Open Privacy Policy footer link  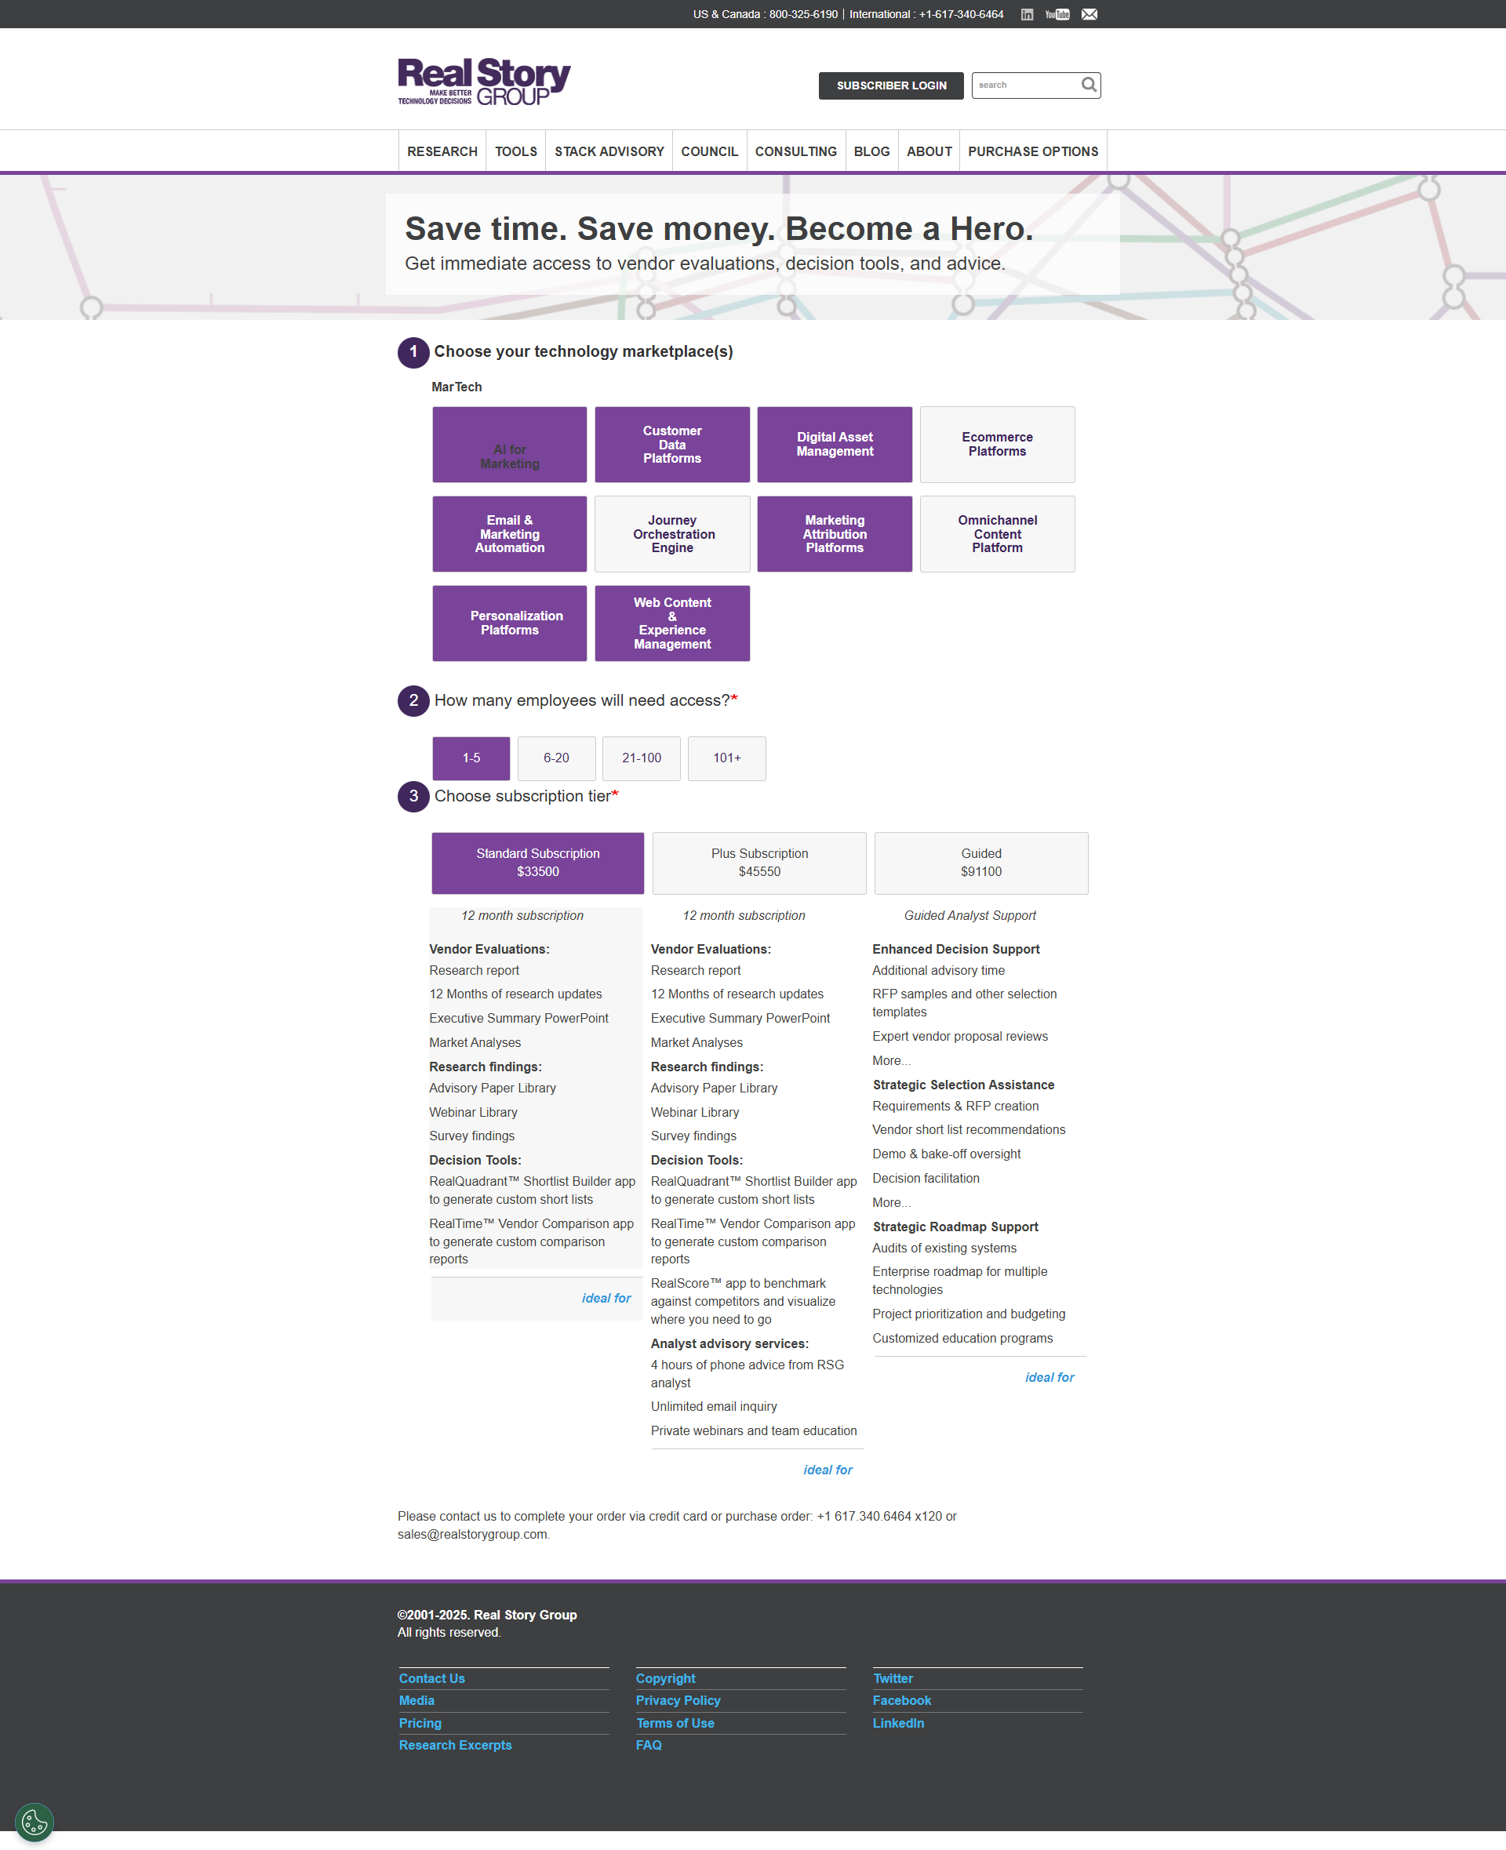678,1700
